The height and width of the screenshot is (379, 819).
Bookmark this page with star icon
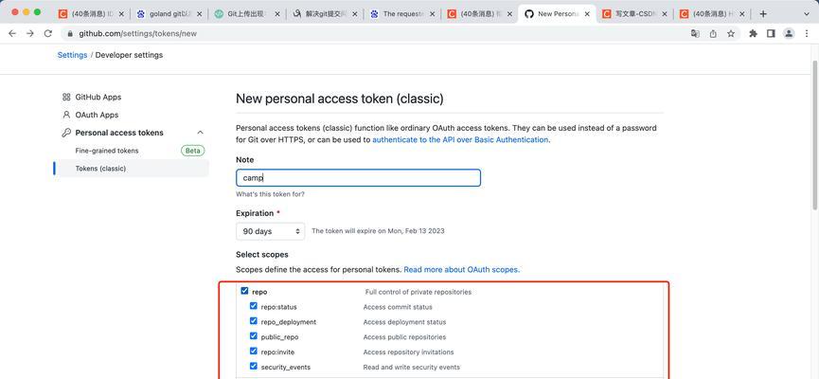731,33
